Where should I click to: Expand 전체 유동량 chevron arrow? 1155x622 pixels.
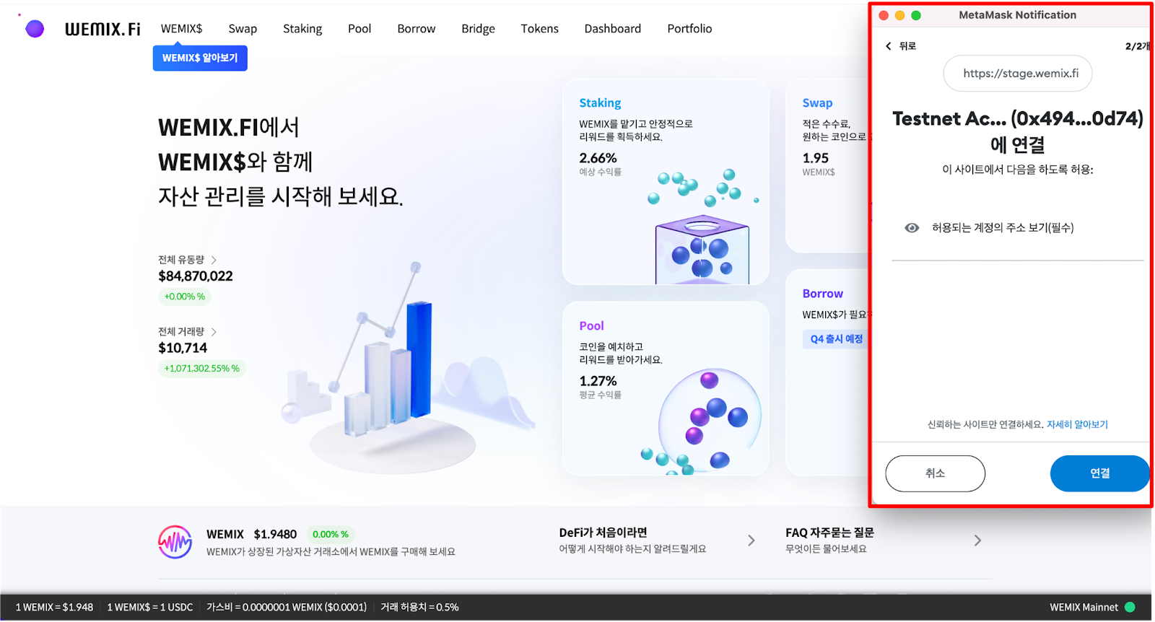pos(214,260)
